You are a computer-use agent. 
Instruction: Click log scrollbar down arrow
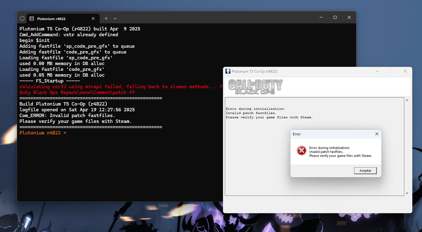(407, 193)
